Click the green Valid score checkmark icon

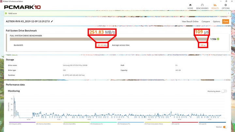[x=6, y=13]
